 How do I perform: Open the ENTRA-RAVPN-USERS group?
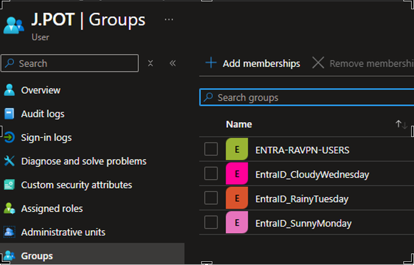(302, 150)
